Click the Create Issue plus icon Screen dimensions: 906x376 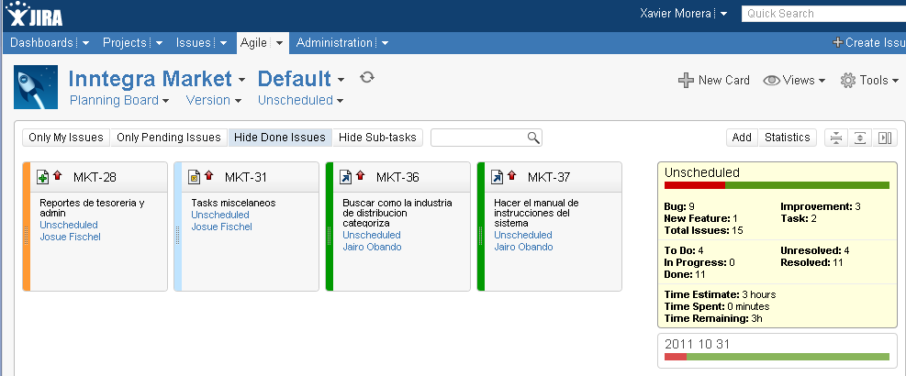click(837, 43)
